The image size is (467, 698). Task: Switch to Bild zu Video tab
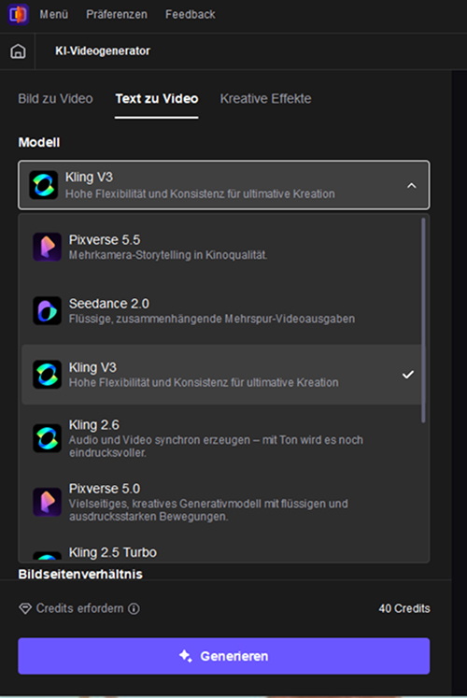click(56, 98)
